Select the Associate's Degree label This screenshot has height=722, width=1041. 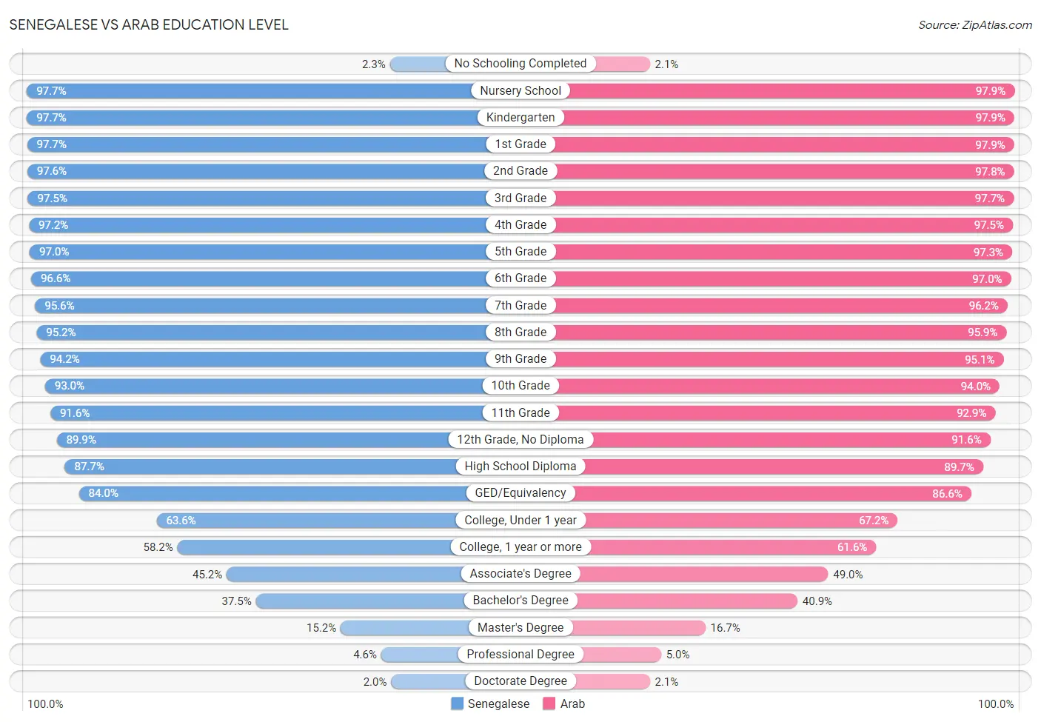click(520, 573)
